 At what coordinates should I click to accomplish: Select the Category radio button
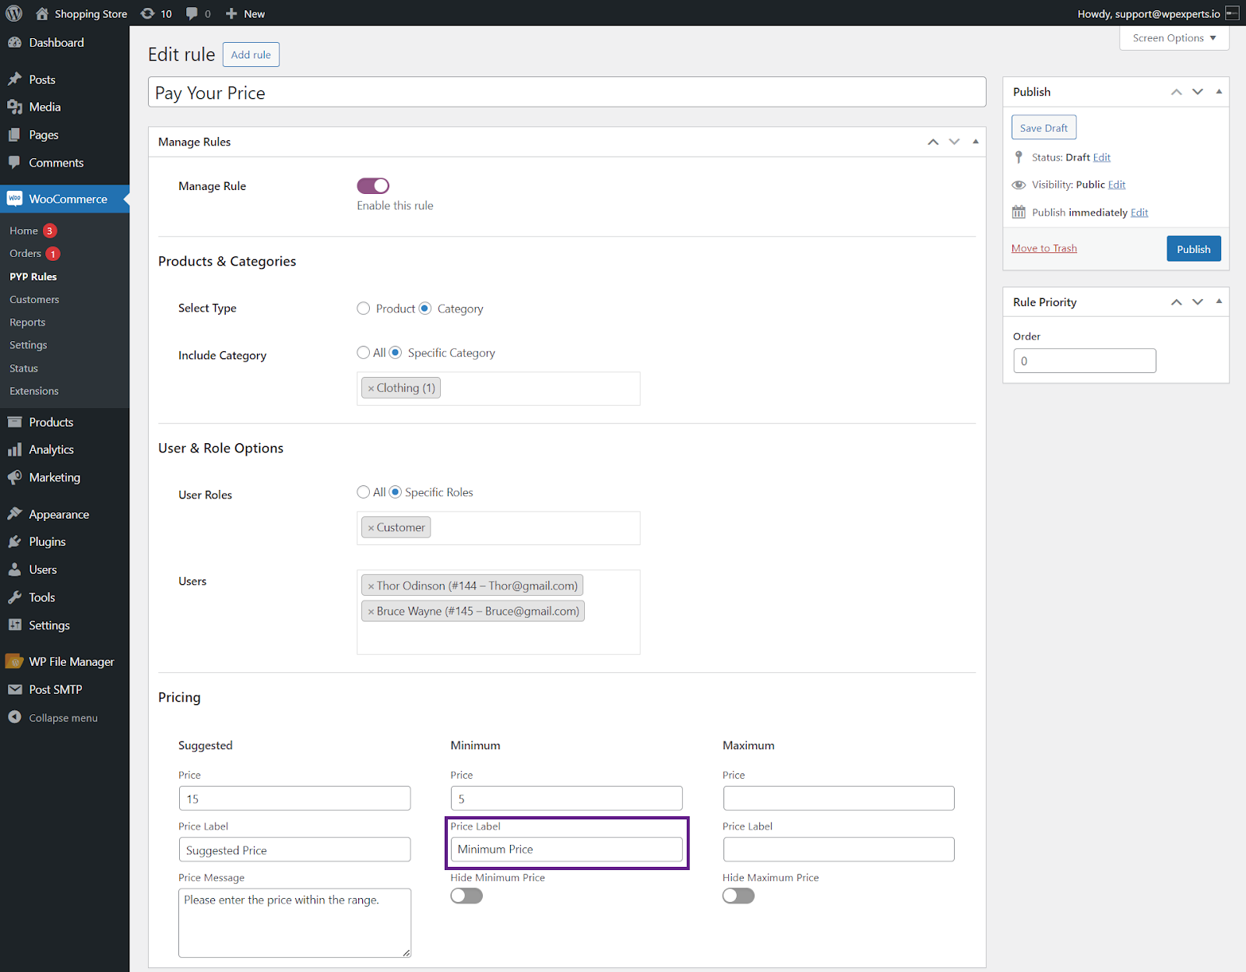[424, 308]
